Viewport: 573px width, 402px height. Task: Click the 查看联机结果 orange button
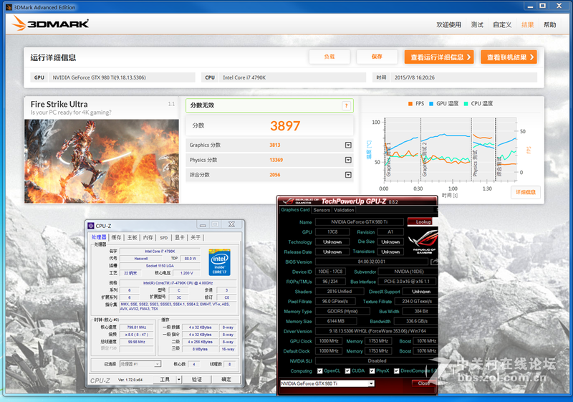tap(509, 57)
